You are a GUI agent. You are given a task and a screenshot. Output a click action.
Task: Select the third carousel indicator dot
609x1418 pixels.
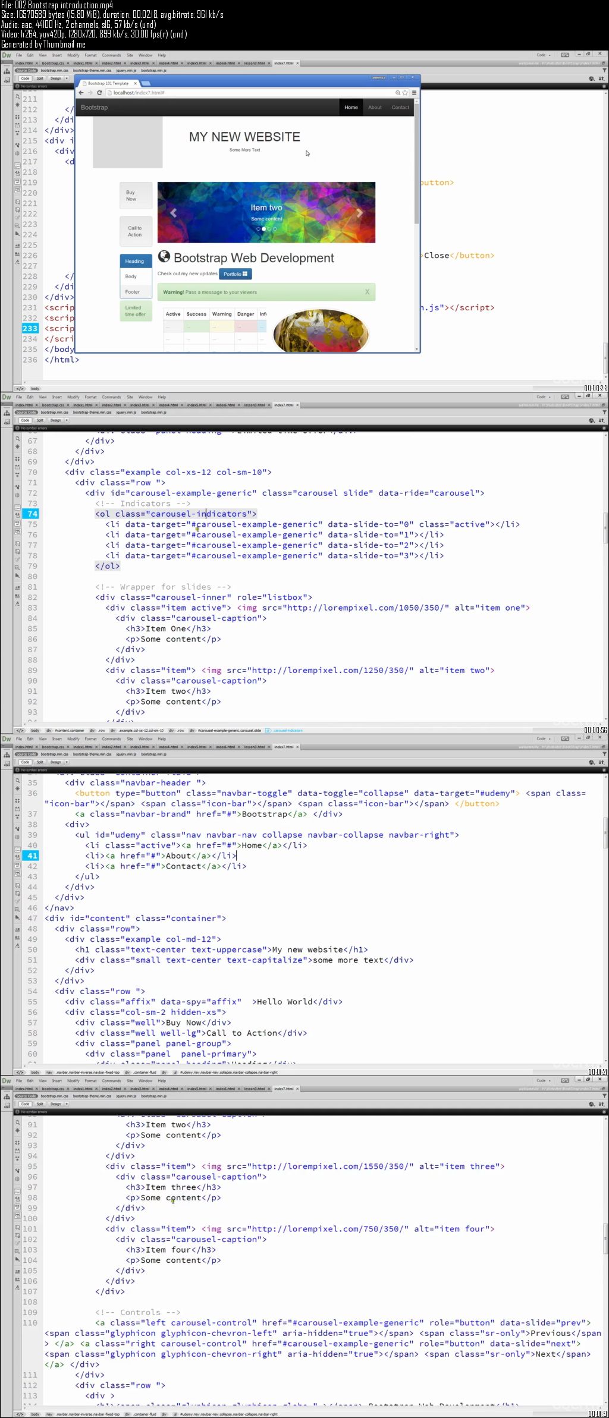(x=269, y=229)
